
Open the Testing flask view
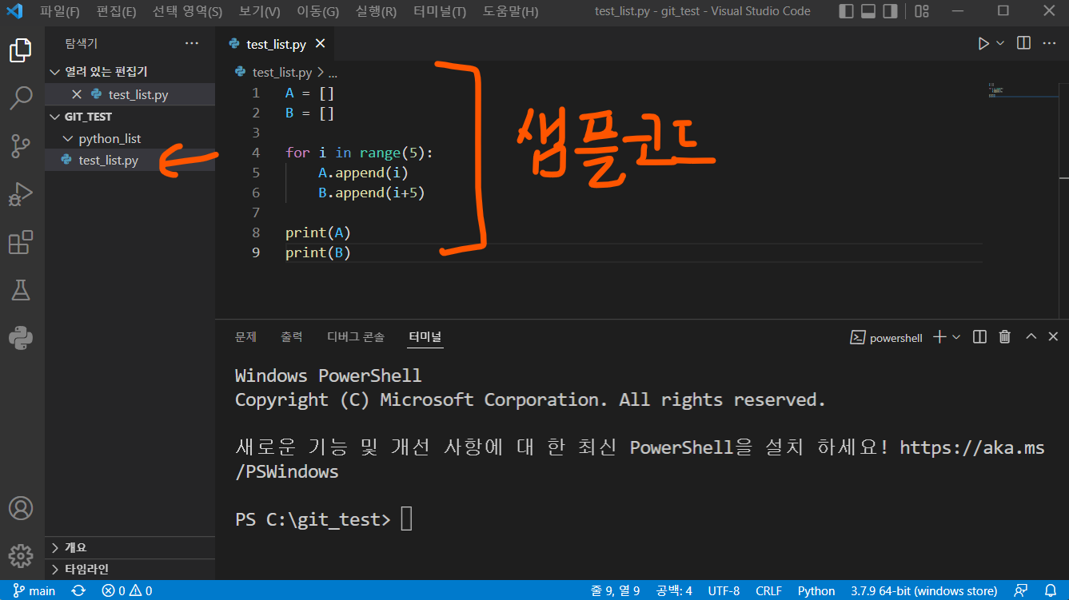[x=21, y=290]
